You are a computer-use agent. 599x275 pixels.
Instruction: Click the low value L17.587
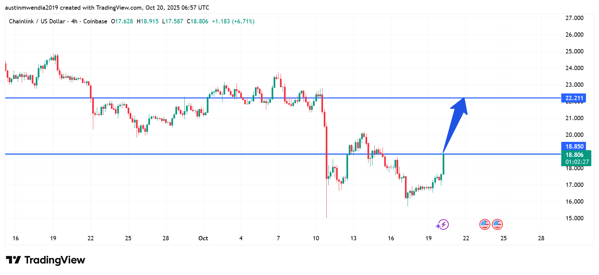173,21
